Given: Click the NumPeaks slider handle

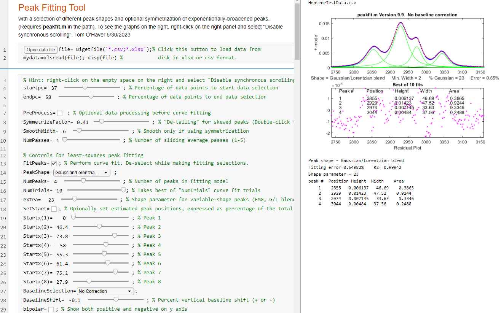Looking at the screenshot, I should pos(83,181).
